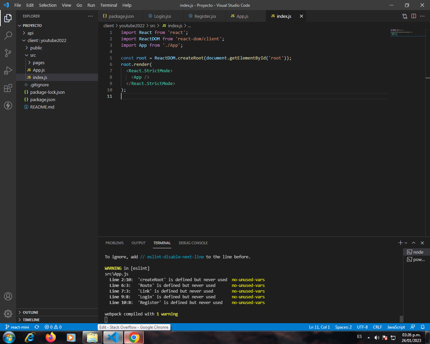Open App.js in the file tree
Screen dimensions: 430x344
coord(57,70)
